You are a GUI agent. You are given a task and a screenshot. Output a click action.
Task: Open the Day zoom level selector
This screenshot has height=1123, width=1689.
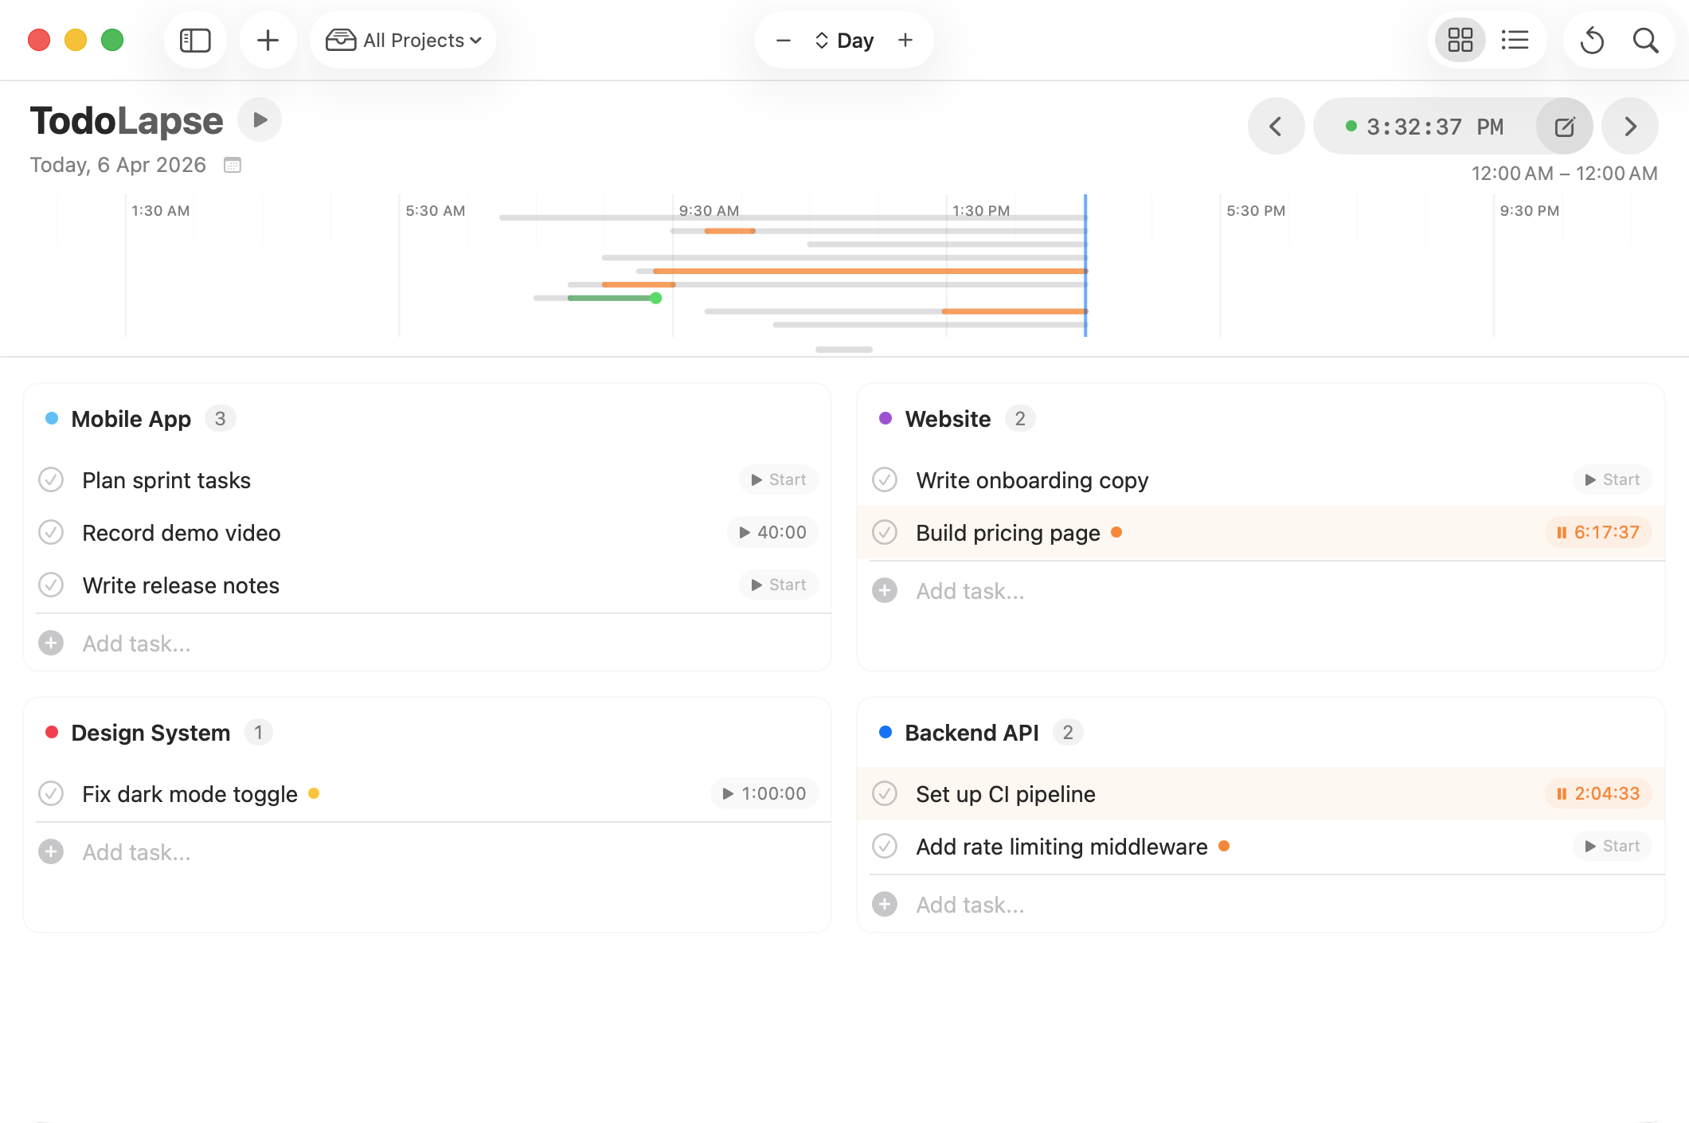coord(844,40)
